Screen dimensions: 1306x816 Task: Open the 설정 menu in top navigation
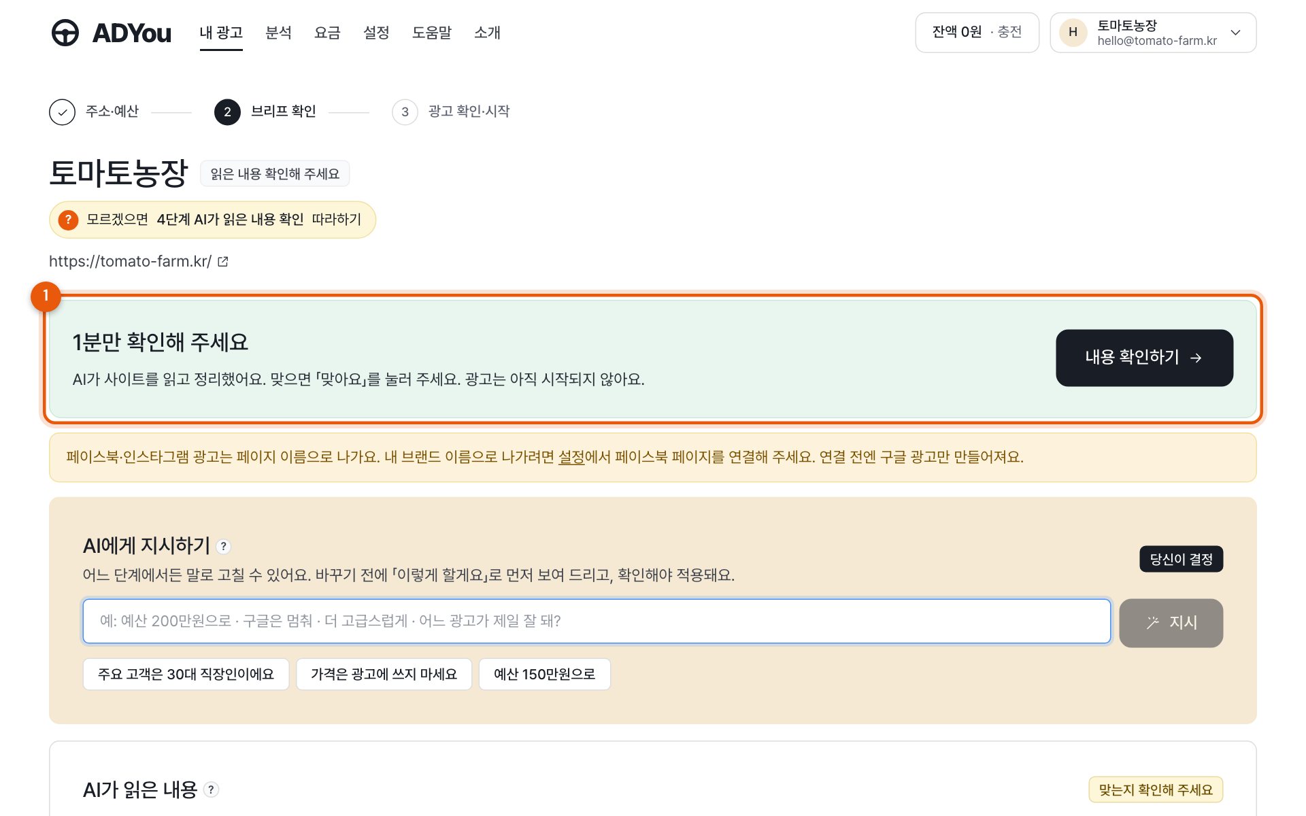click(x=376, y=33)
